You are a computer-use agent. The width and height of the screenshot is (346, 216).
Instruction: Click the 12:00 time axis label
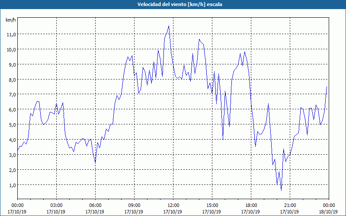(x=173, y=206)
